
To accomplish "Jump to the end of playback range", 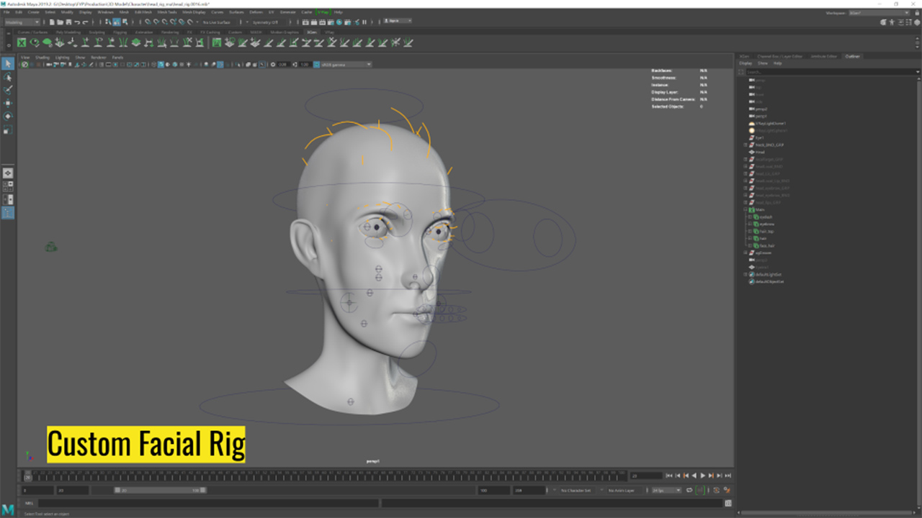I will (x=729, y=476).
